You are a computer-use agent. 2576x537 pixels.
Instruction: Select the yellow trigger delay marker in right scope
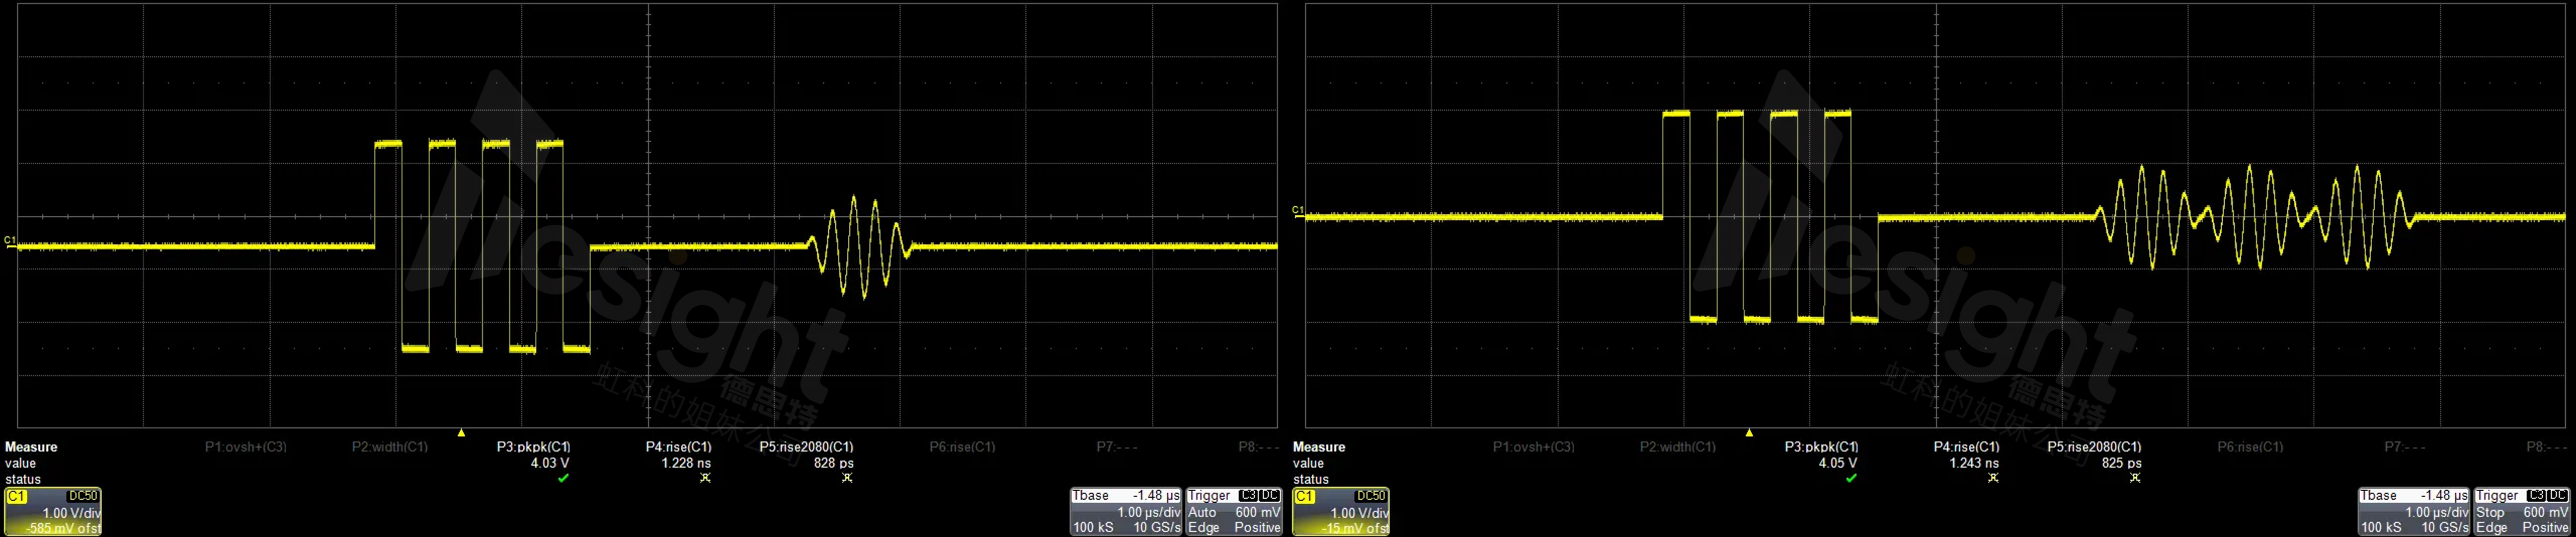[1749, 433]
